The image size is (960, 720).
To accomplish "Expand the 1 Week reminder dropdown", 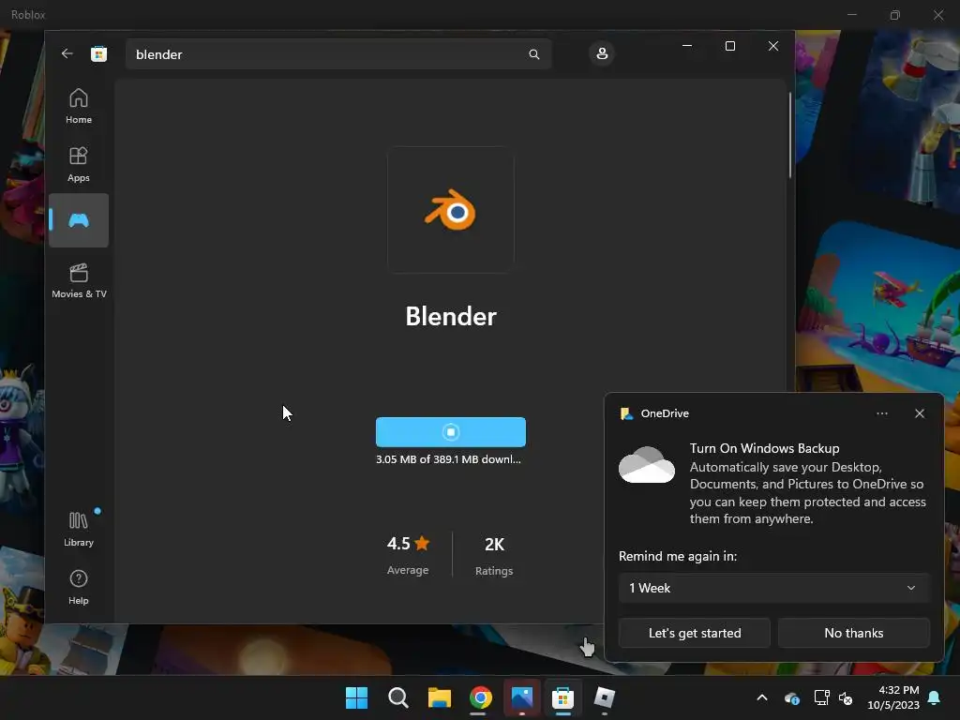I will (773, 588).
